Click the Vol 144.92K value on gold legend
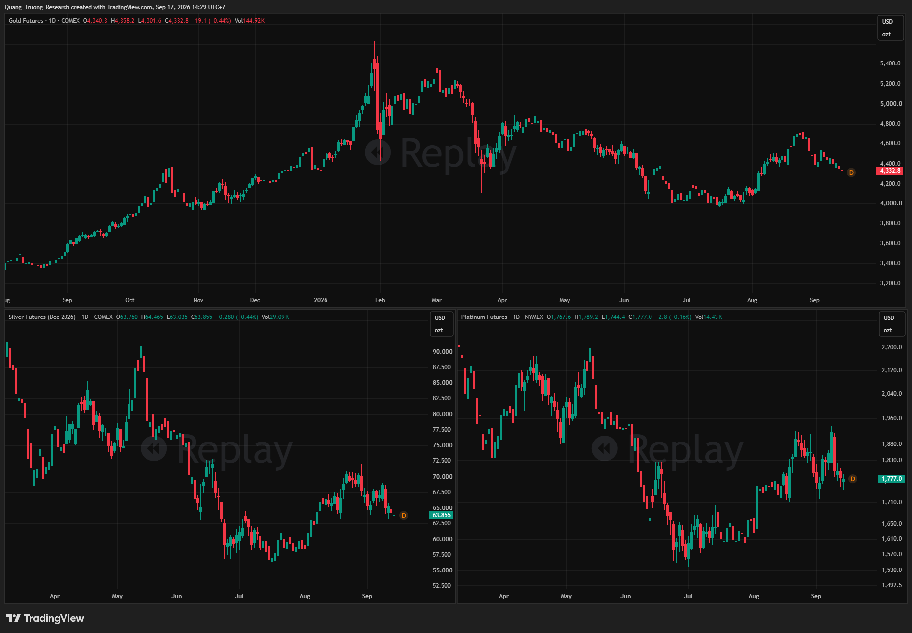This screenshot has height=633, width=912. coord(250,21)
